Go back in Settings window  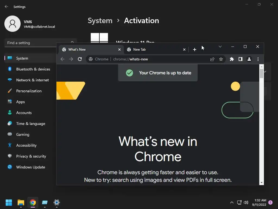tap(7, 7)
